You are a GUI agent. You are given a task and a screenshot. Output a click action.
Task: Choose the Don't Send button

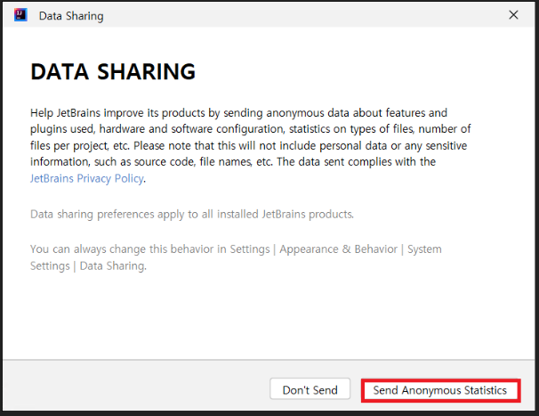[310, 389]
